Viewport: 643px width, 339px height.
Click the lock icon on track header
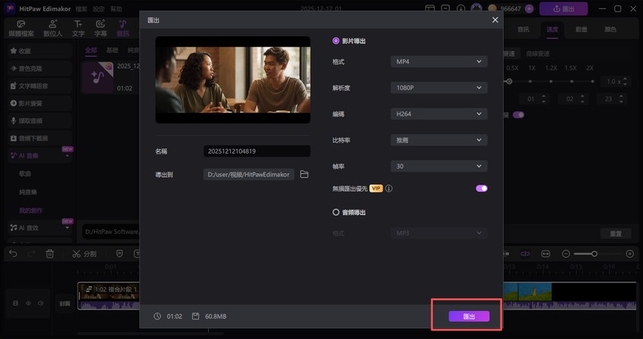tap(16, 304)
